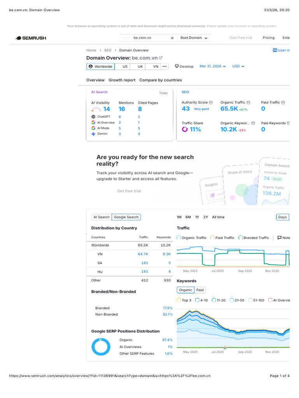299x398 pixels.
Task: Toggle the 4-10 keywords checkbox
Action: coord(197,300)
